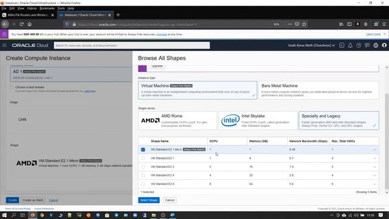The image size is (389, 219).
Task: Open page actions three-dots menu
Action: click(x=290, y=24)
